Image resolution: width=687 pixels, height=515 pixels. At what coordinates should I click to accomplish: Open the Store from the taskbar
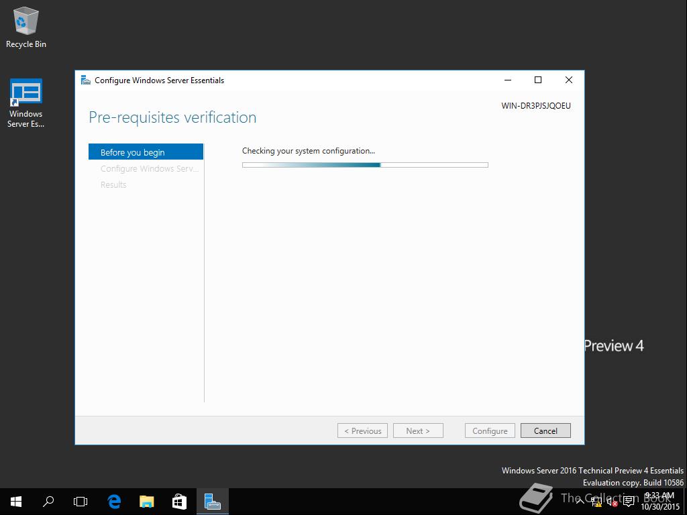click(x=179, y=502)
